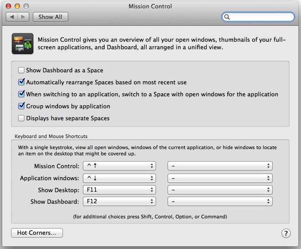The height and width of the screenshot is (249, 301).
Task: Click in the search field
Action: (x=258, y=17)
